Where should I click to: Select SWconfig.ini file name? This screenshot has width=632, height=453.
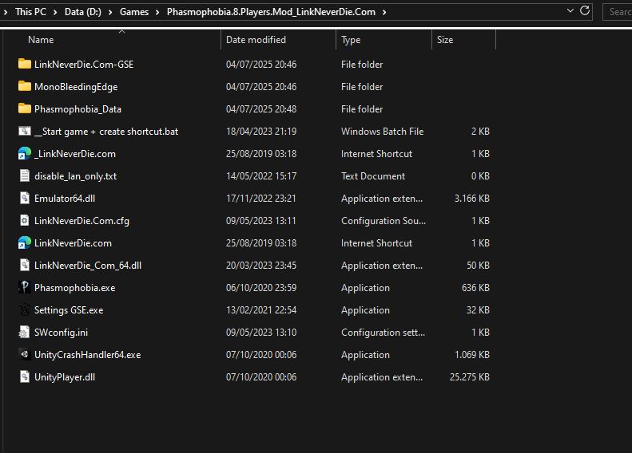[x=61, y=333]
